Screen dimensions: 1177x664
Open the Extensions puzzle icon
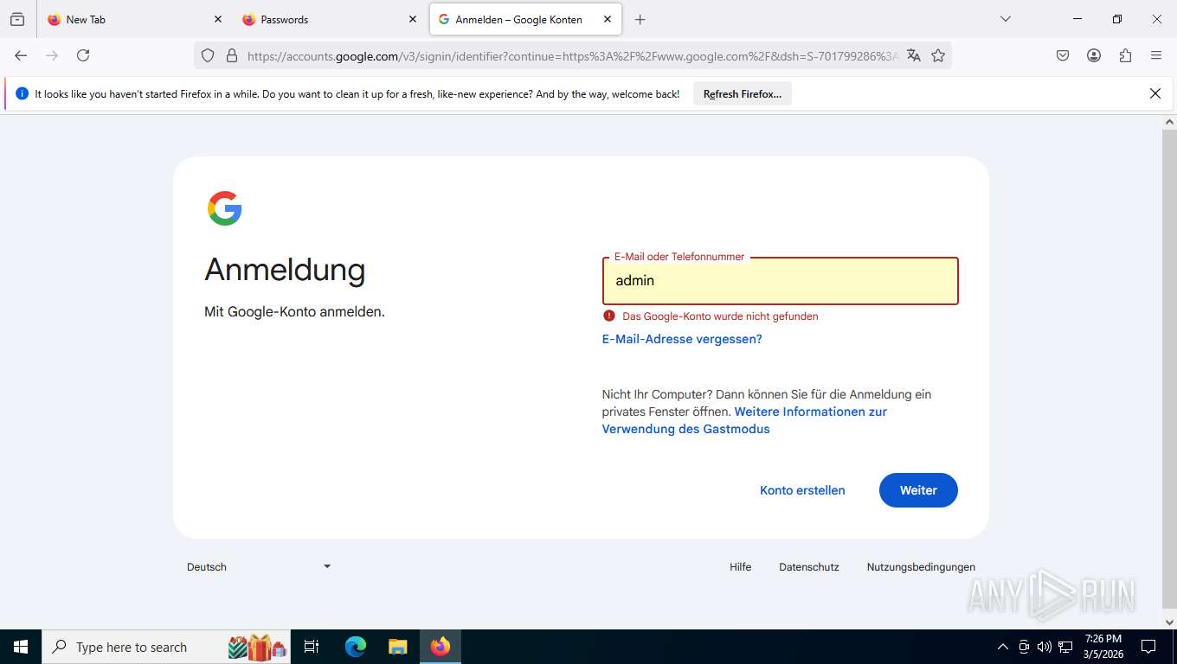1125,55
